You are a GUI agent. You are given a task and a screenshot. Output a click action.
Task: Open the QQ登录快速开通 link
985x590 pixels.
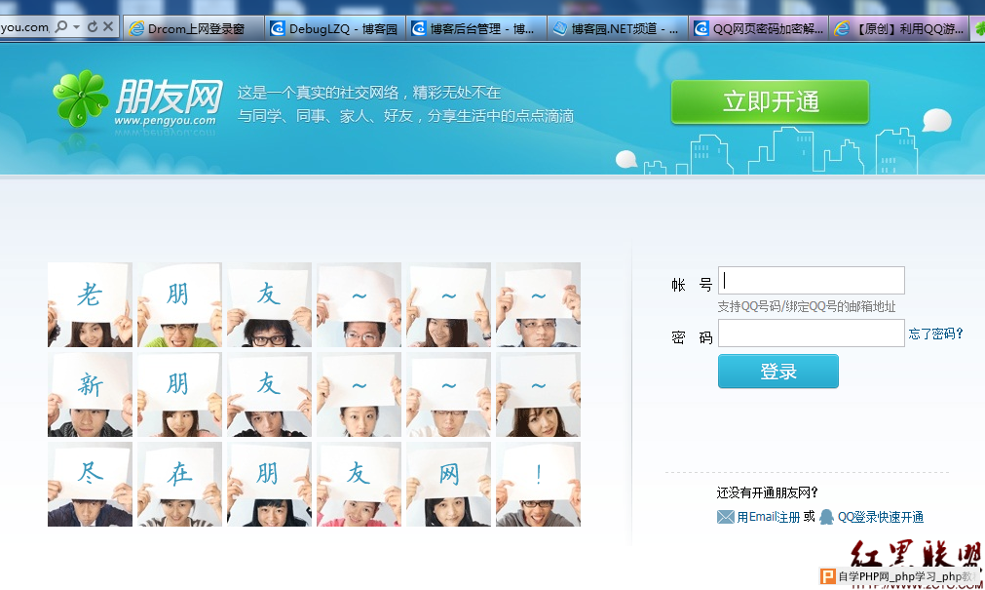881,517
